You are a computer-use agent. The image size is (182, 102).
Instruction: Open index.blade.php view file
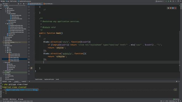[13, 57]
